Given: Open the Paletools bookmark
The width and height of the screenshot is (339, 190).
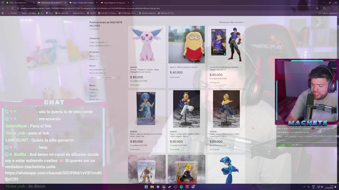Looking at the screenshot, I should [x=166, y=13].
